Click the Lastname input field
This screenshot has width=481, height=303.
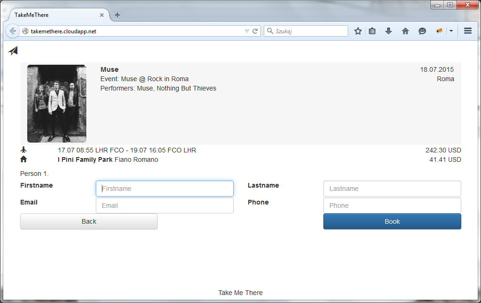(x=392, y=189)
